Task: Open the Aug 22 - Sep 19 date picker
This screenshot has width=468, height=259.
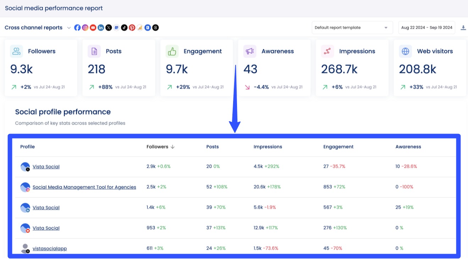Action: (x=426, y=28)
